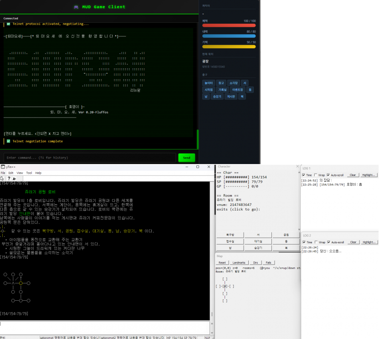Close the Character panel with its X

[x=297, y=166]
